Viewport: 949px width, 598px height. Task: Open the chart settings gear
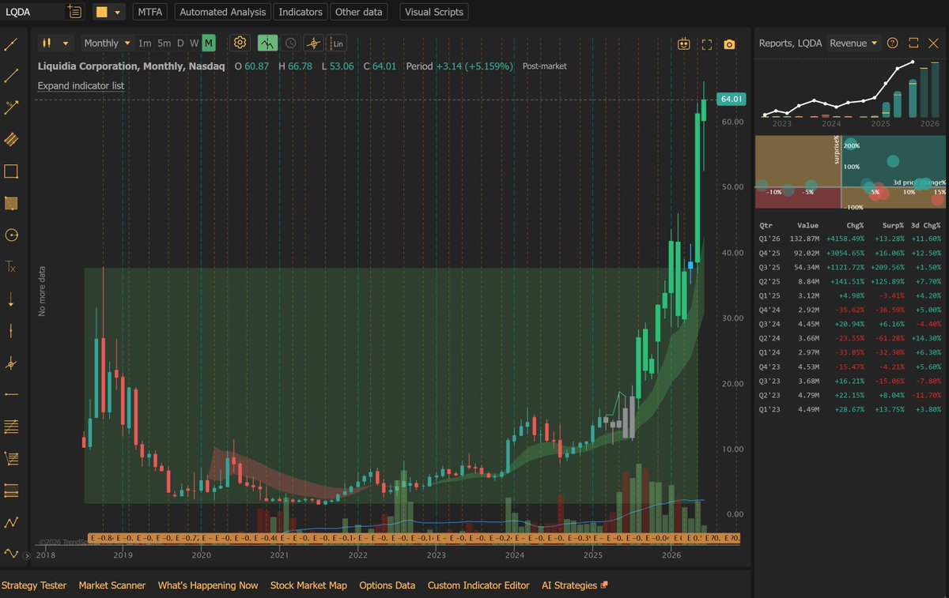click(240, 43)
